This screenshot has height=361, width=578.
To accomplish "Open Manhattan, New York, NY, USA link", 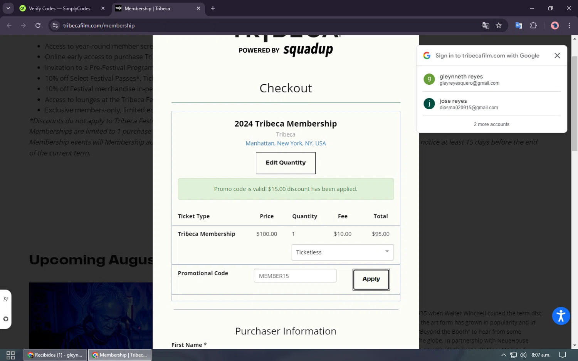I will coord(286,143).
